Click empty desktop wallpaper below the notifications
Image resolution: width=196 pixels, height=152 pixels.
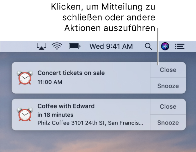pos(98,142)
